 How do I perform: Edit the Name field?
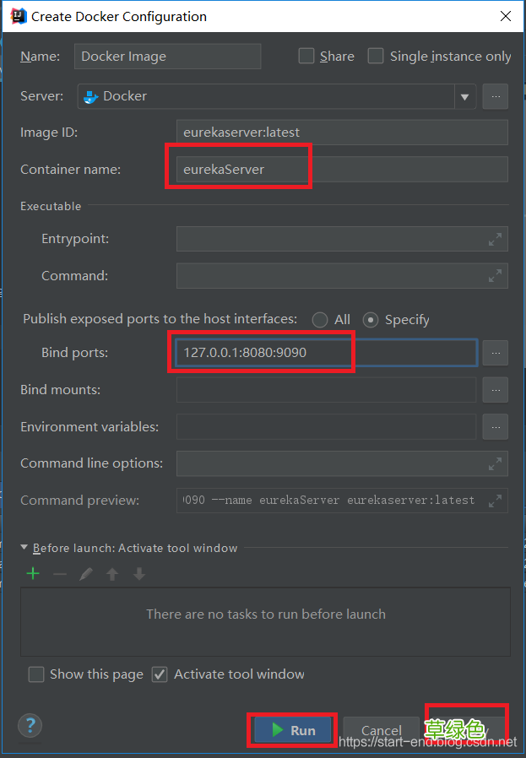pyautogui.click(x=168, y=56)
